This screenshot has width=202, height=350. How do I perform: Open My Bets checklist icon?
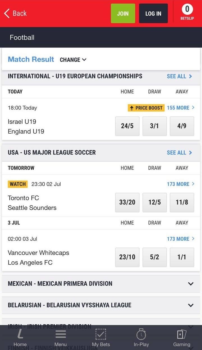pos(101,334)
